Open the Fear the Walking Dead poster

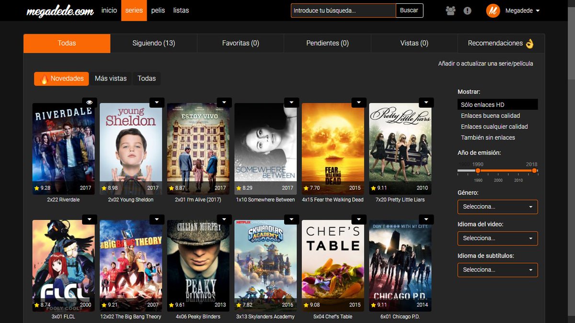click(x=333, y=148)
